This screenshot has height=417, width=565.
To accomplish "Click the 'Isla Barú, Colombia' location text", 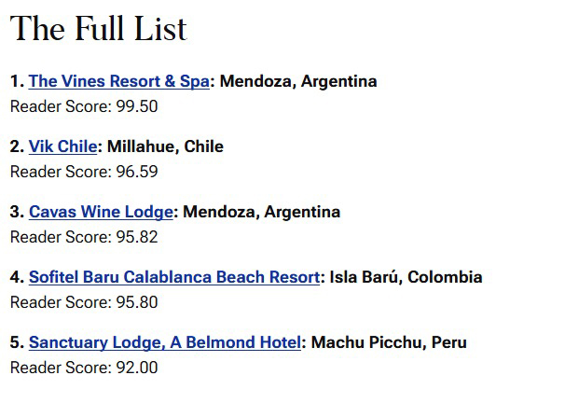I will tap(406, 277).
